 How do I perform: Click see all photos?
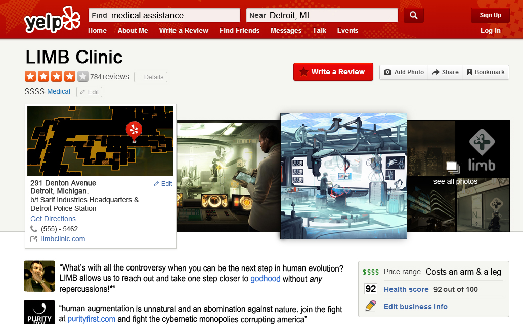[455, 181]
